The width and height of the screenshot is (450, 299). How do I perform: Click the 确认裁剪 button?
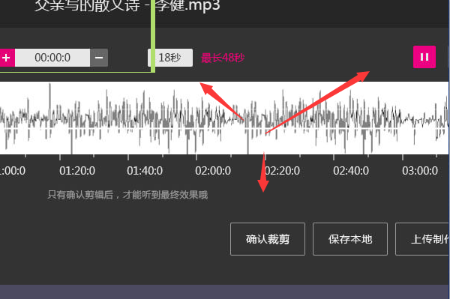(x=268, y=239)
